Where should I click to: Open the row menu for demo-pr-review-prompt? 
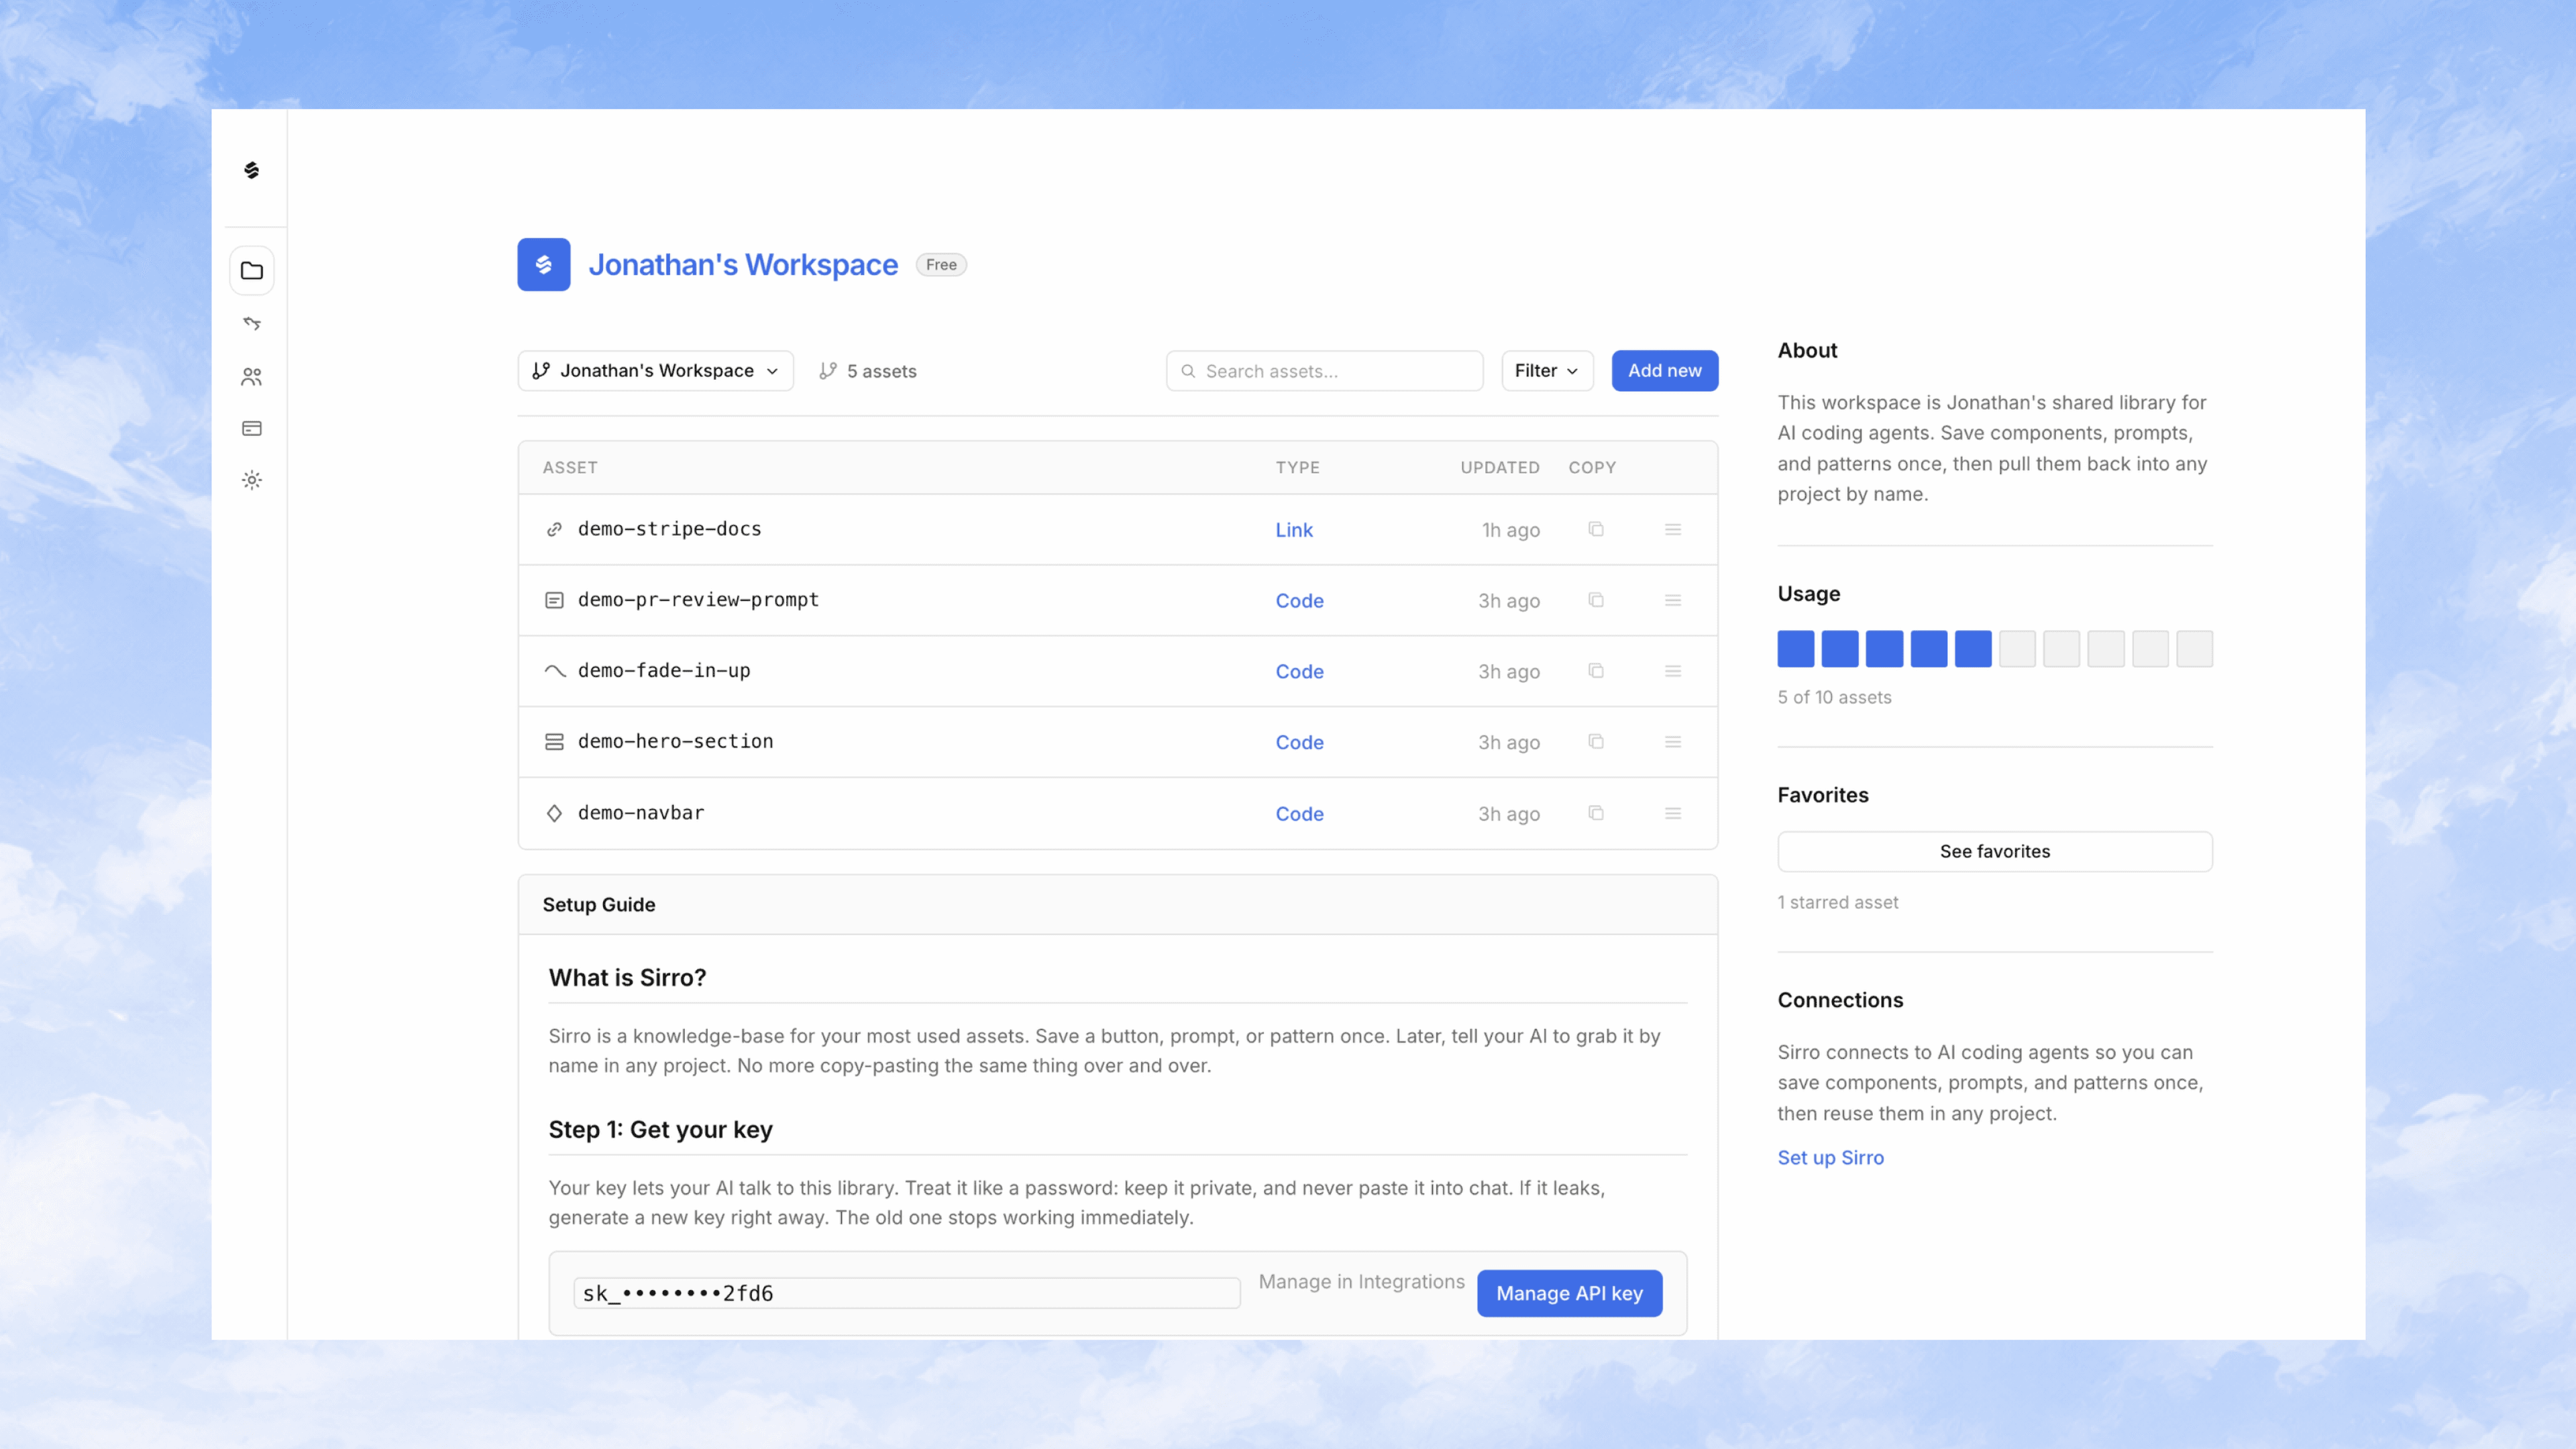pyautogui.click(x=1673, y=600)
